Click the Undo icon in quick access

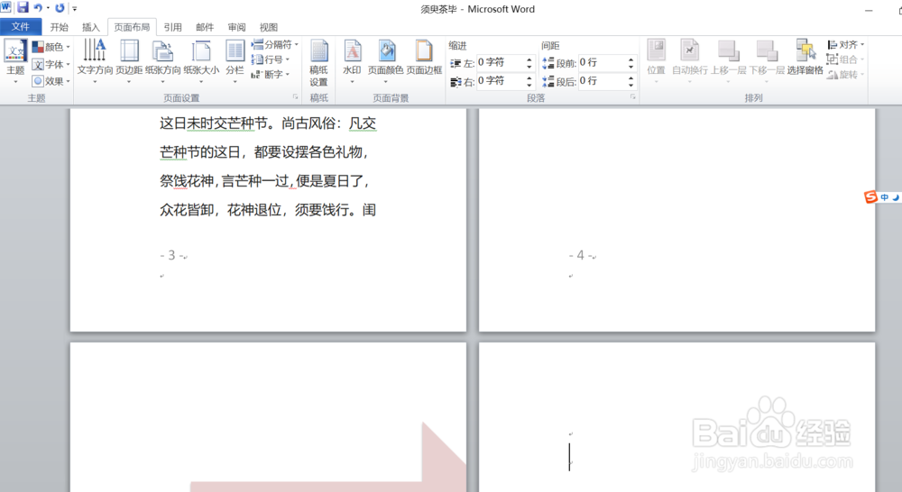(38, 8)
